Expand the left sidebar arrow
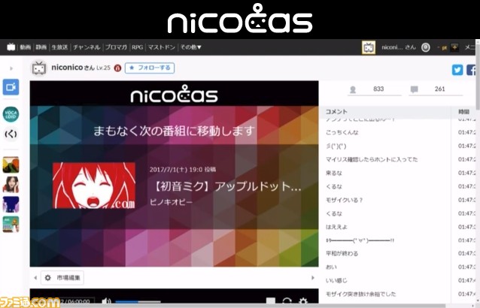This screenshot has width=480, height=308. [x=11, y=68]
